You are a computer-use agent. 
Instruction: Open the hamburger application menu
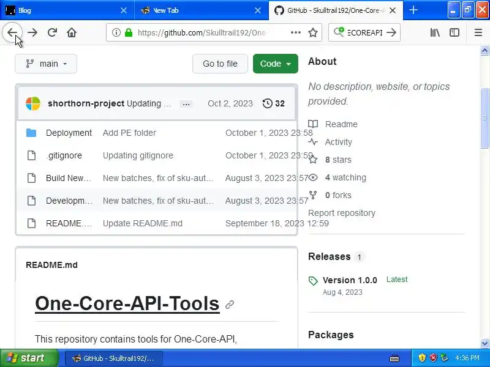[x=478, y=32]
